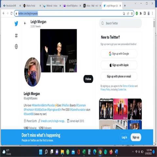This screenshot has width=157, height=157.
Task: Switch to the Webmail Inbox tab
Action: click(52, 6)
